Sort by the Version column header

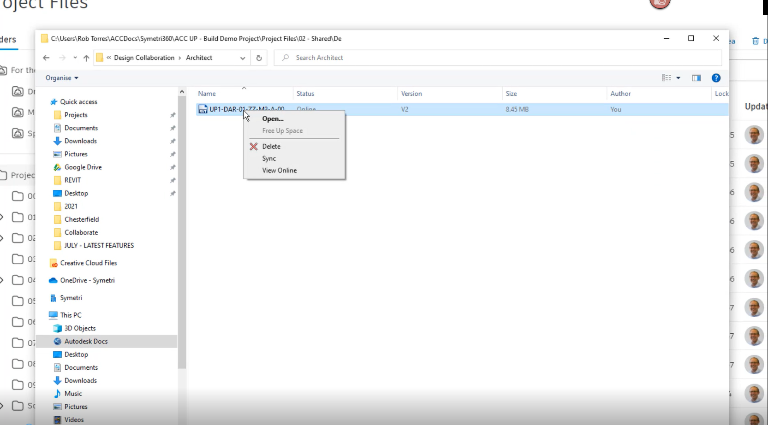pos(411,94)
